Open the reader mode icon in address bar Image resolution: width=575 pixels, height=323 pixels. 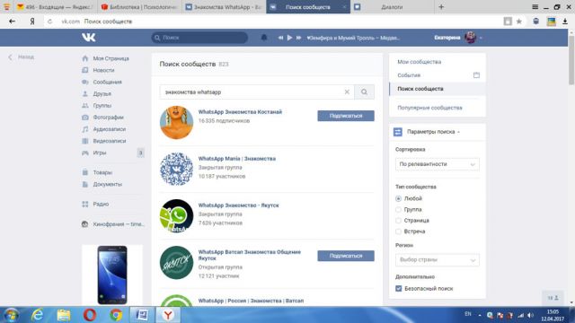pos(508,22)
